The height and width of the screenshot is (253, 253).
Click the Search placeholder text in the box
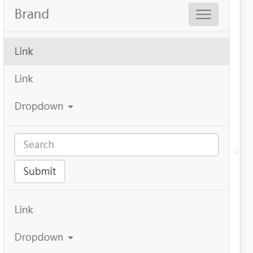tap(38, 145)
